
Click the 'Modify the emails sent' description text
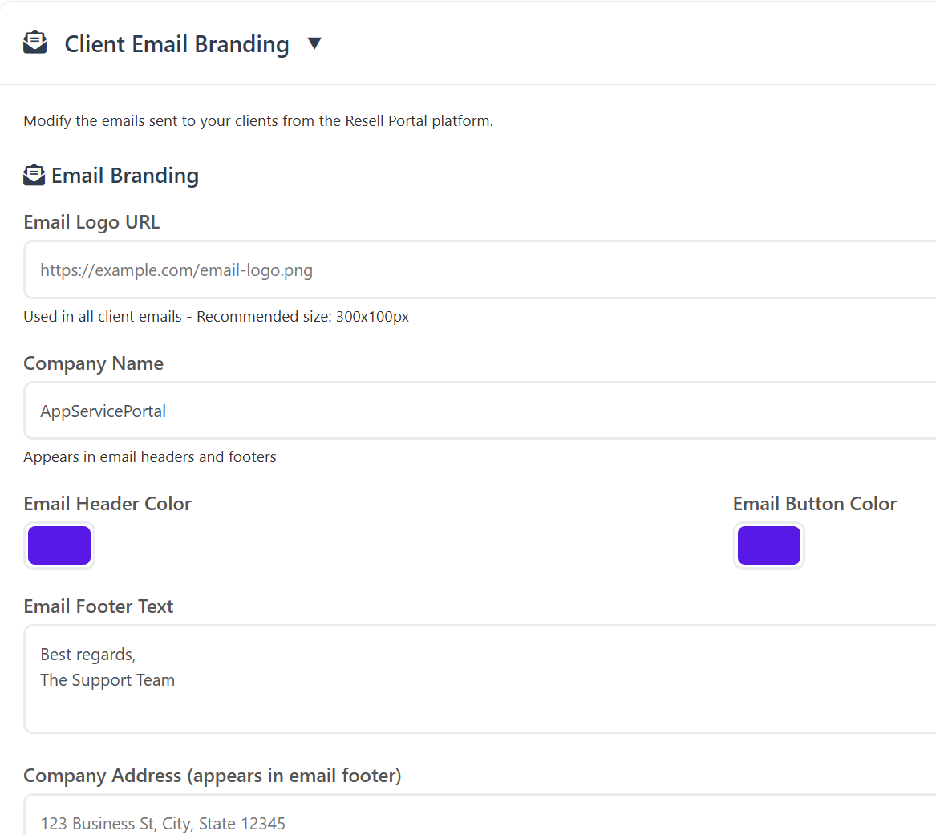point(258,121)
